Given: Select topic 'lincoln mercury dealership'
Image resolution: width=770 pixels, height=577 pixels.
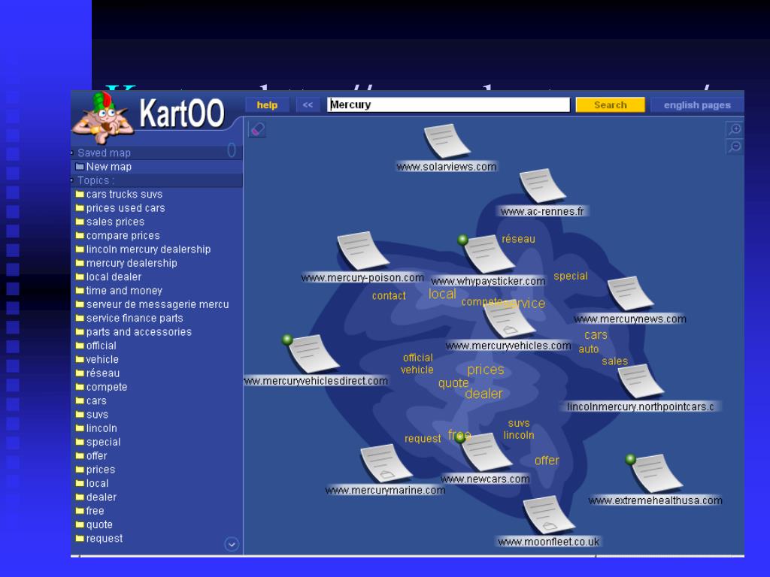Looking at the screenshot, I should (148, 249).
